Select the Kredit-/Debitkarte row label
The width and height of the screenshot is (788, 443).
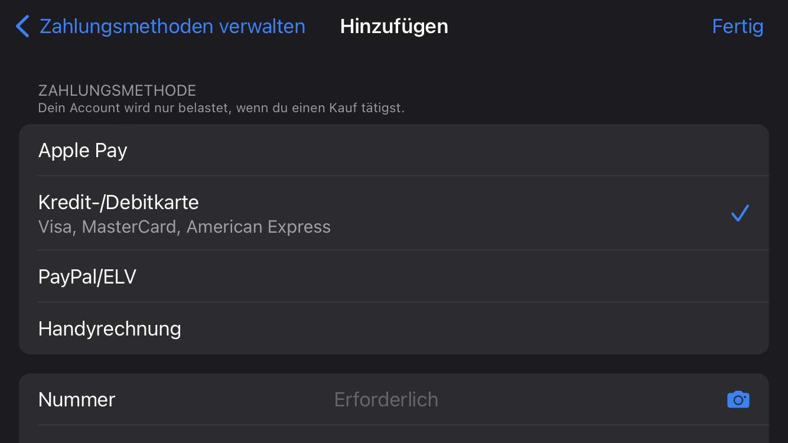pos(119,203)
